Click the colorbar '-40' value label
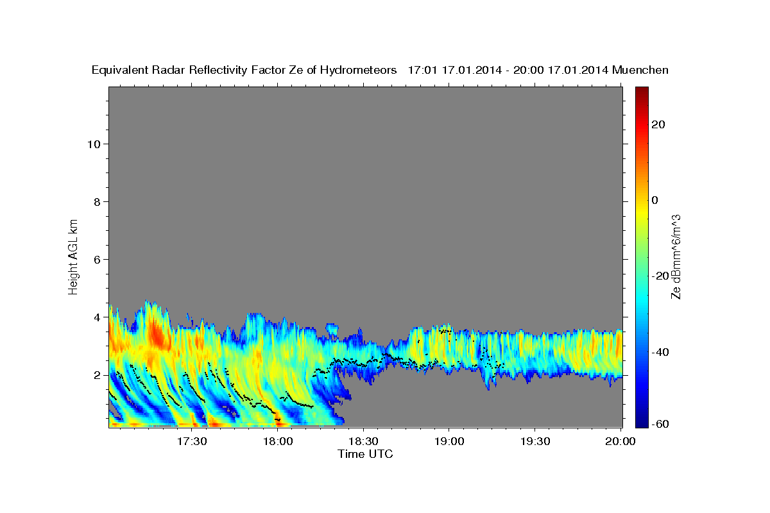The image size is (770, 513). [x=660, y=352]
